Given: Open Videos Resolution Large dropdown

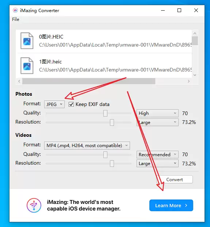Looking at the screenshot, I should [157, 164].
